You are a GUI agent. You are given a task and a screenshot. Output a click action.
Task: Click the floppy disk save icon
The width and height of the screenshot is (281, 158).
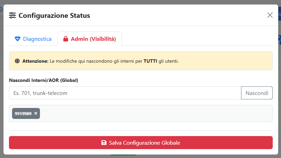pyautogui.click(x=104, y=143)
